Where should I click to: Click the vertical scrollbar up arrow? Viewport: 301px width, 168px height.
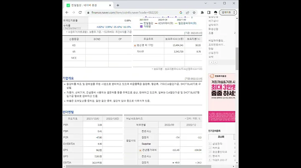[237, 18]
